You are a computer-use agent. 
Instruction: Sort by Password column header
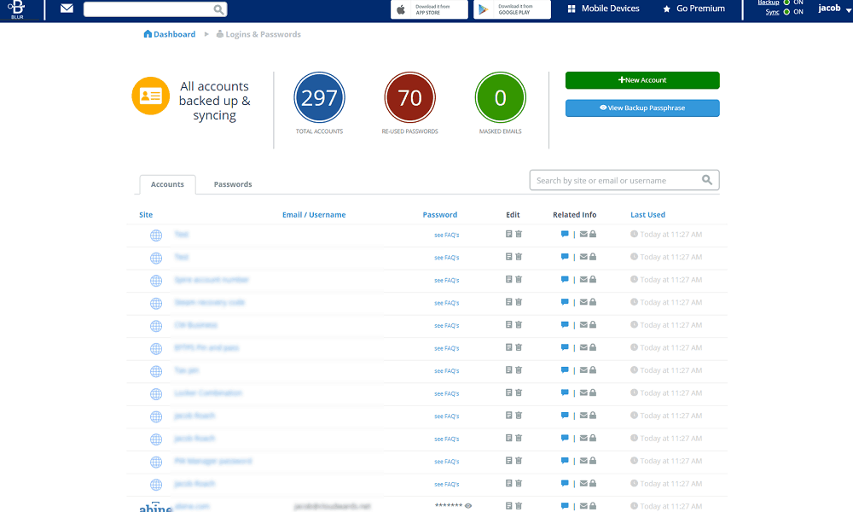(x=439, y=215)
